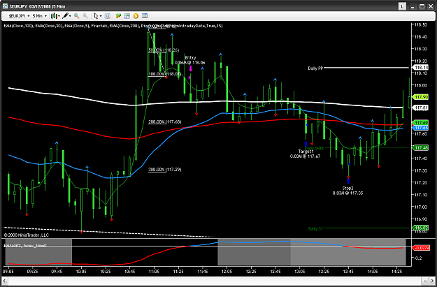The image size is (437, 287).
Task: Open the strategies gold coin icon
Action: [136, 16]
